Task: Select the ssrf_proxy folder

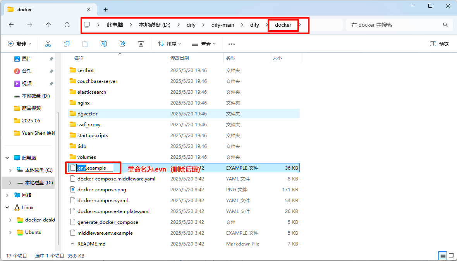Action: click(184, 124)
